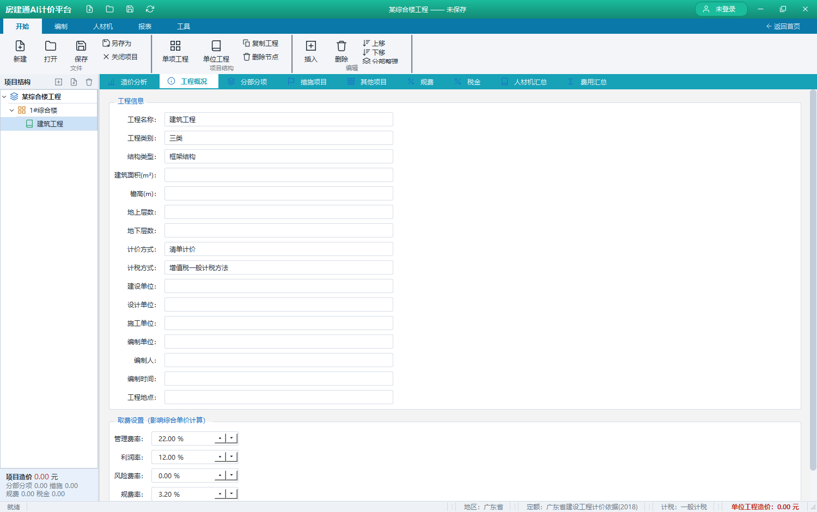
Task: Click the new file icon in title bar
Action: coord(89,9)
